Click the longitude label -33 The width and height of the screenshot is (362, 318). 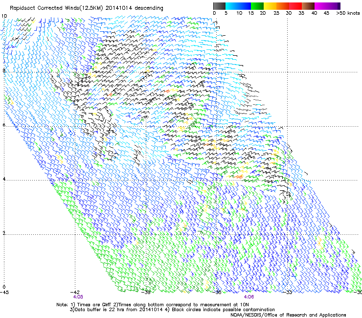pyautogui.click(x=287, y=293)
